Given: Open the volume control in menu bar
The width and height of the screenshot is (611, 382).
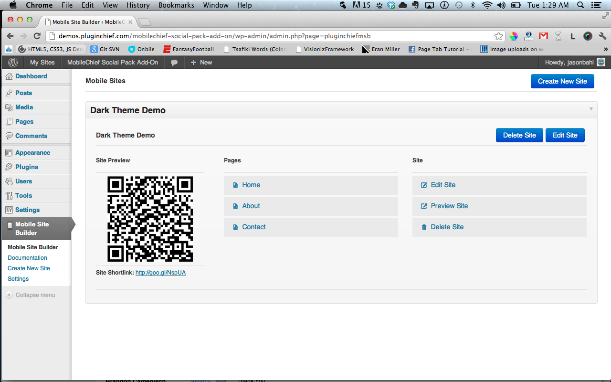Looking at the screenshot, I should coord(501,5).
